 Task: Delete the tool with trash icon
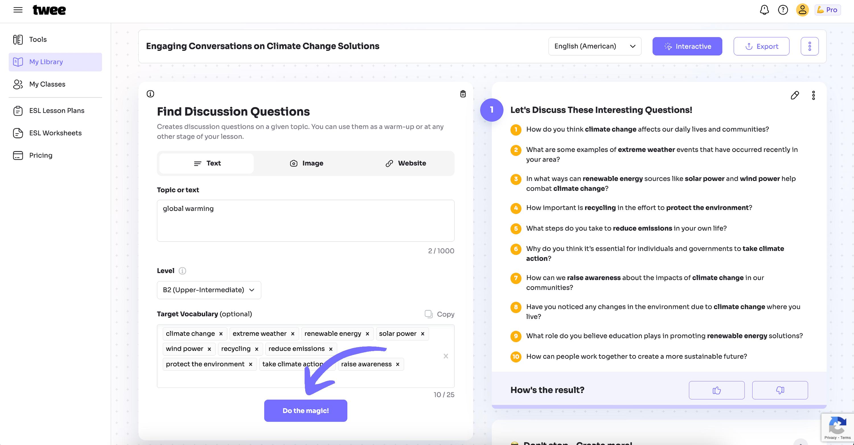(463, 94)
